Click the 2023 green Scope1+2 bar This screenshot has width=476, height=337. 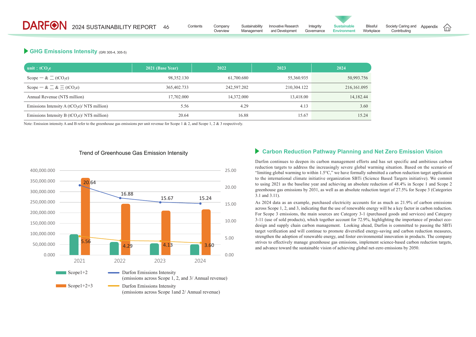tap(154, 249)
